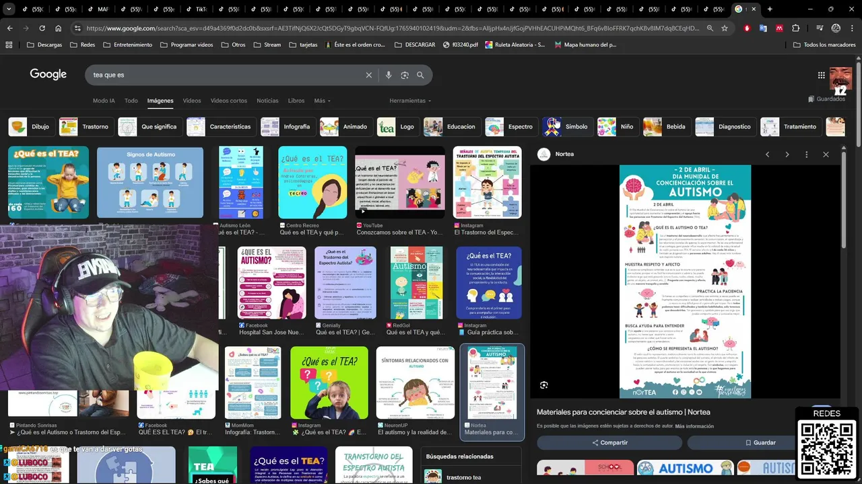Filter images by Características chip

point(221,126)
